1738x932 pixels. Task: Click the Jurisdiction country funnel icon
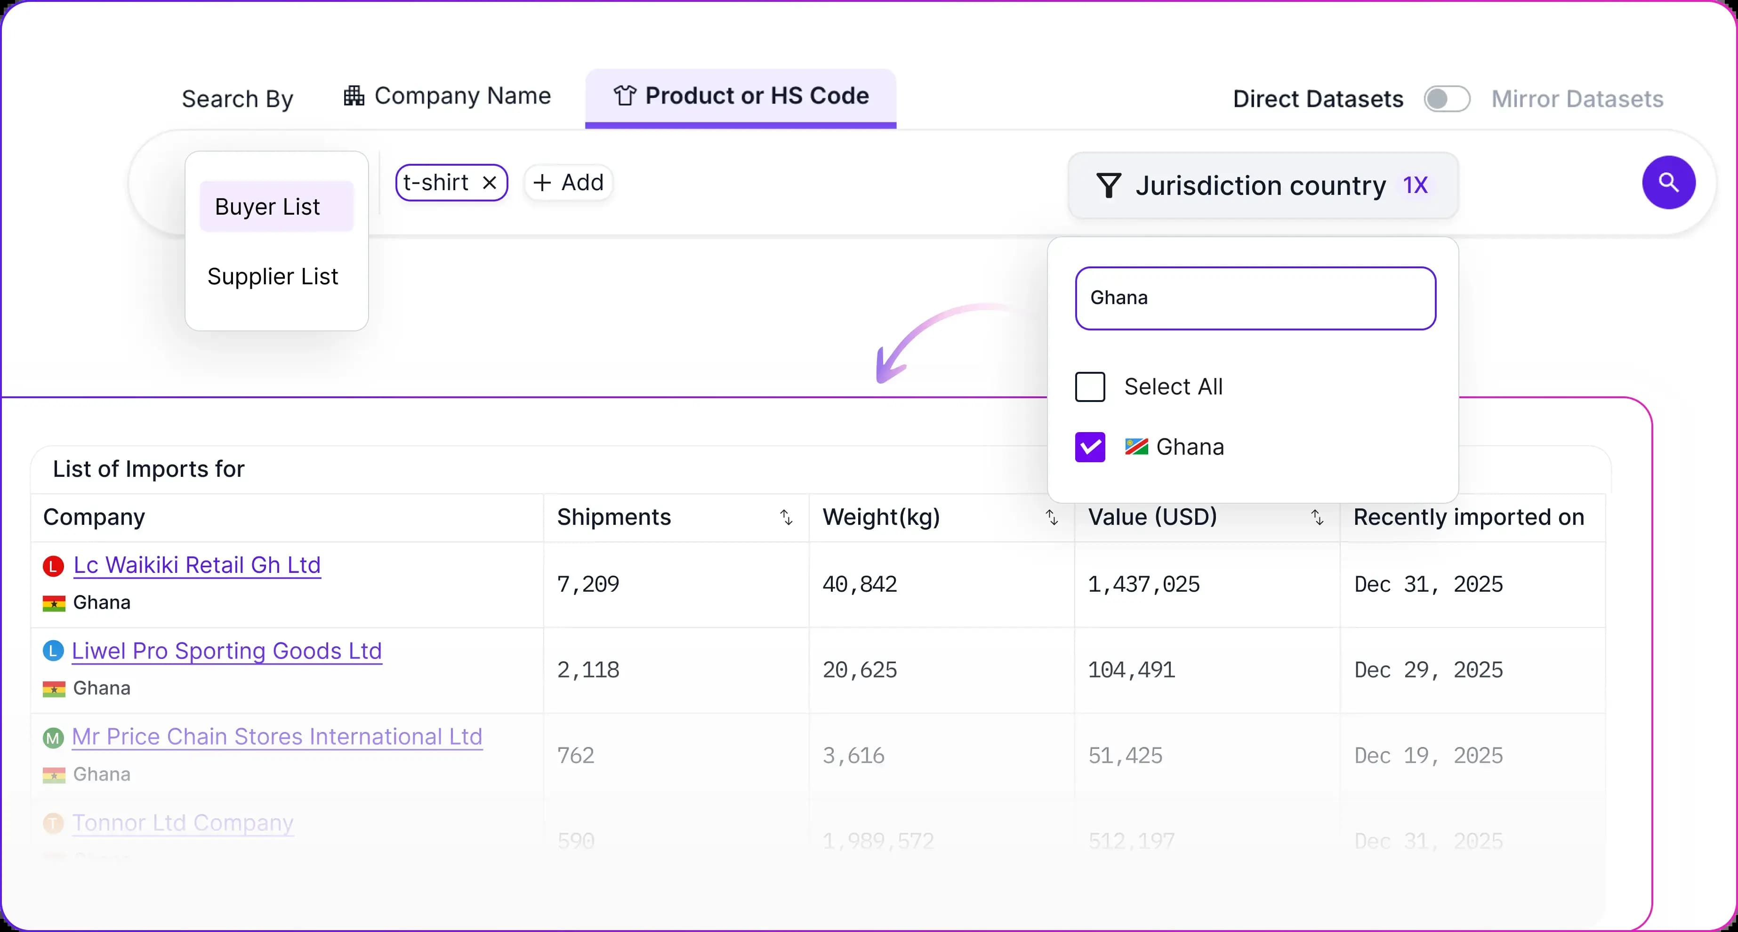[1109, 185]
